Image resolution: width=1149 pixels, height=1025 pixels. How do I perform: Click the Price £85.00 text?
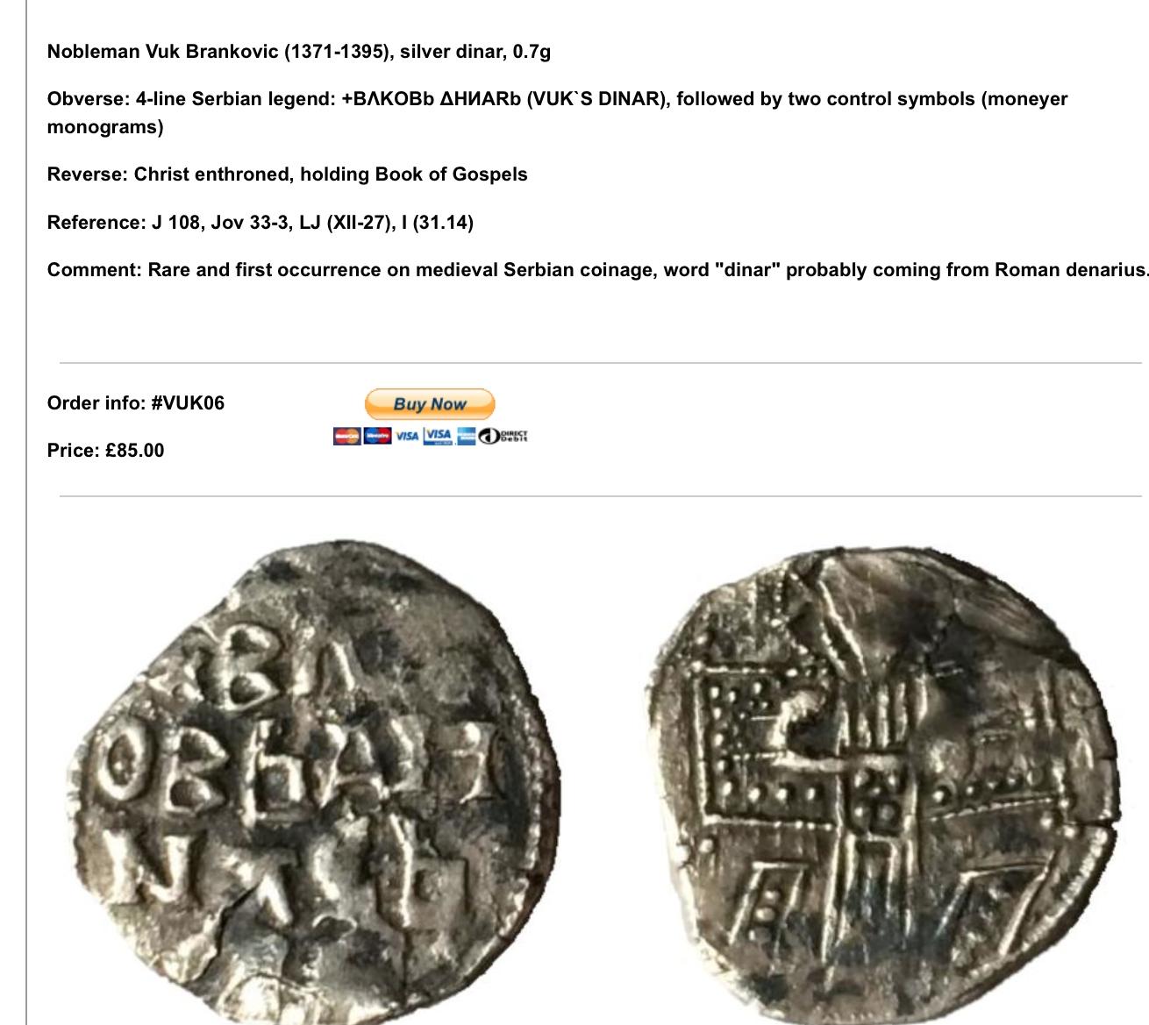click(x=105, y=451)
